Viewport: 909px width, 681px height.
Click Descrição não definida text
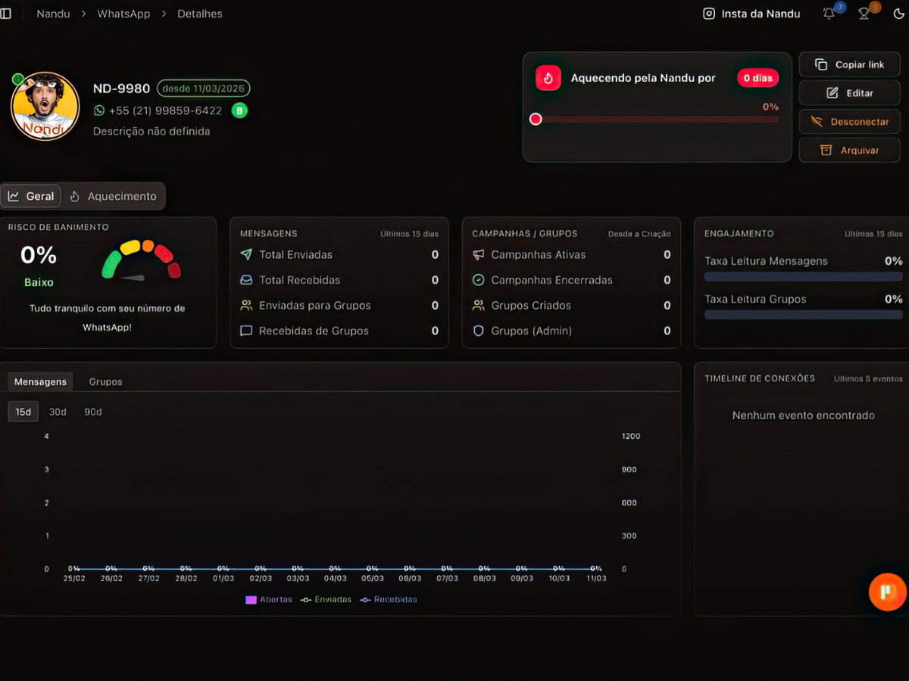point(151,132)
